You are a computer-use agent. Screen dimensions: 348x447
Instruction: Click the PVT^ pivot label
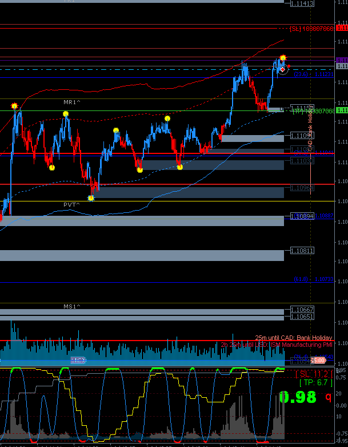coord(71,204)
